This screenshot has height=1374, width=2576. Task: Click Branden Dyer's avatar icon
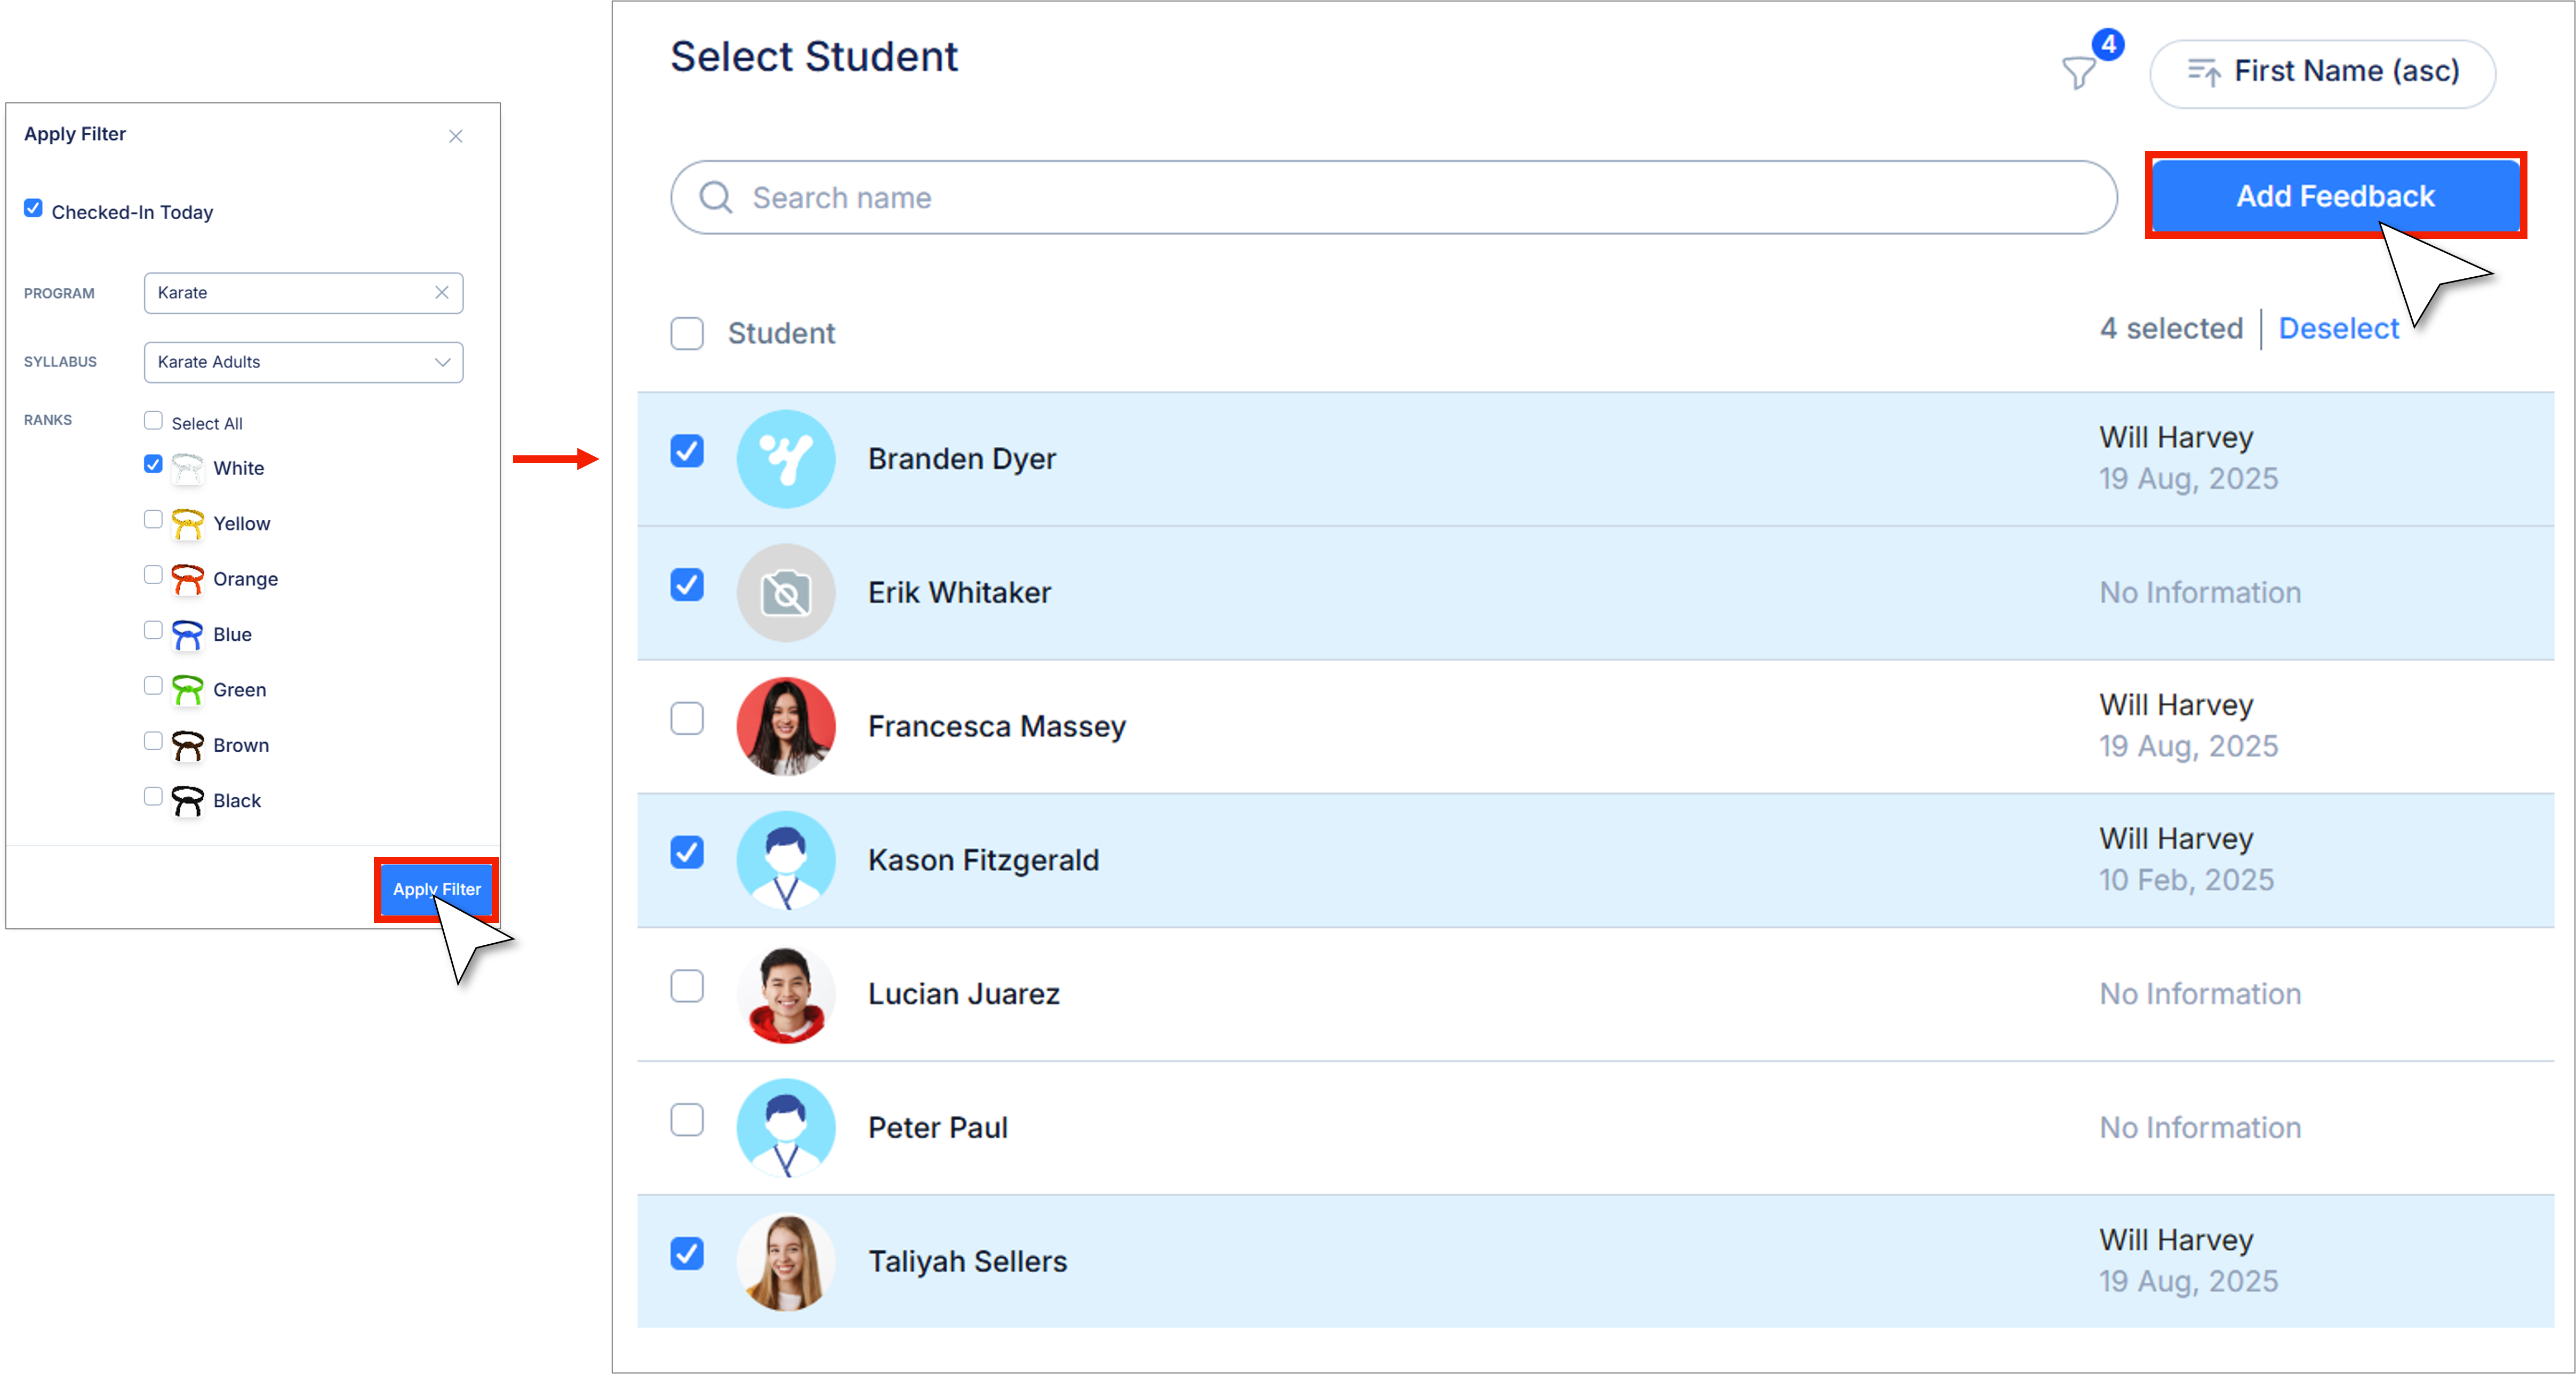tap(786, 459)
